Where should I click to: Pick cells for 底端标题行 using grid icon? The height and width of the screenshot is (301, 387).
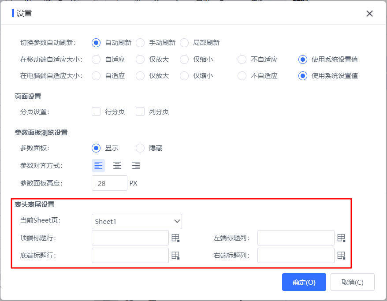[x=175, y=255]
